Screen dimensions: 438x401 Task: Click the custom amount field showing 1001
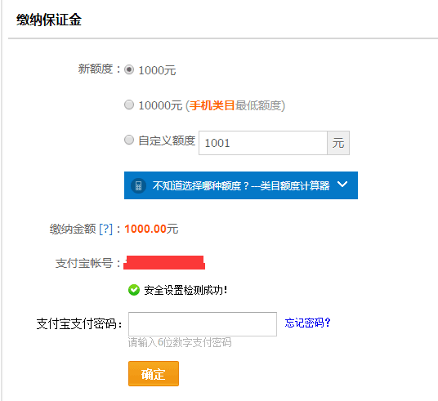(x=263, y=143)
